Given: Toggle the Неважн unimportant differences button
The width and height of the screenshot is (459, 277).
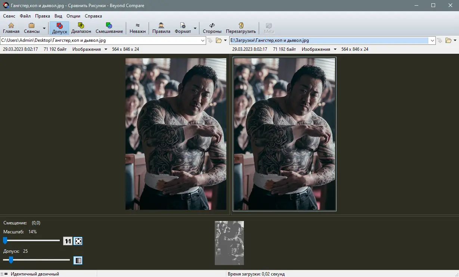Looking at the screenshot, I should coord(137,28).
